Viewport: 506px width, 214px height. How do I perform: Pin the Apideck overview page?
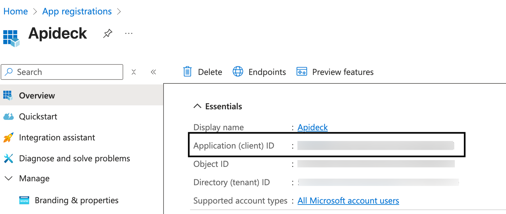click(x=107, y=33)
